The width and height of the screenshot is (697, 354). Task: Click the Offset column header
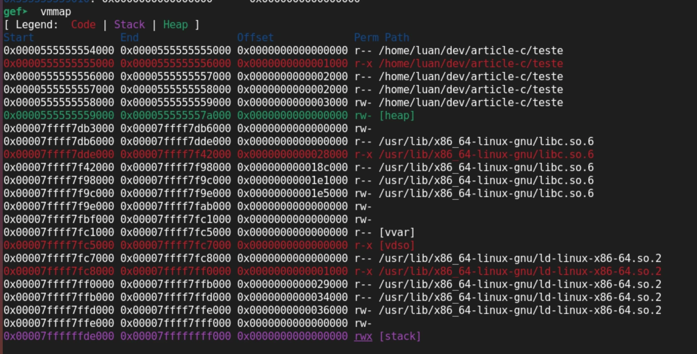(256, 38)
